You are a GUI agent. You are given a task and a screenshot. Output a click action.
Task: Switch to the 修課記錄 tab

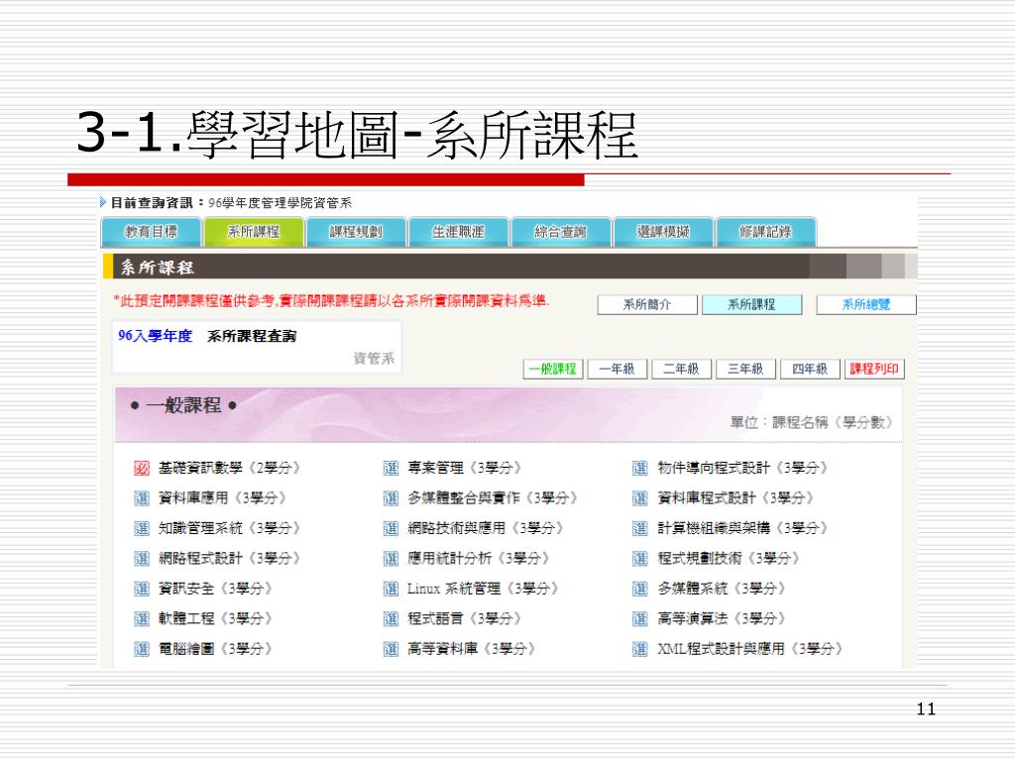click(766, 232)
